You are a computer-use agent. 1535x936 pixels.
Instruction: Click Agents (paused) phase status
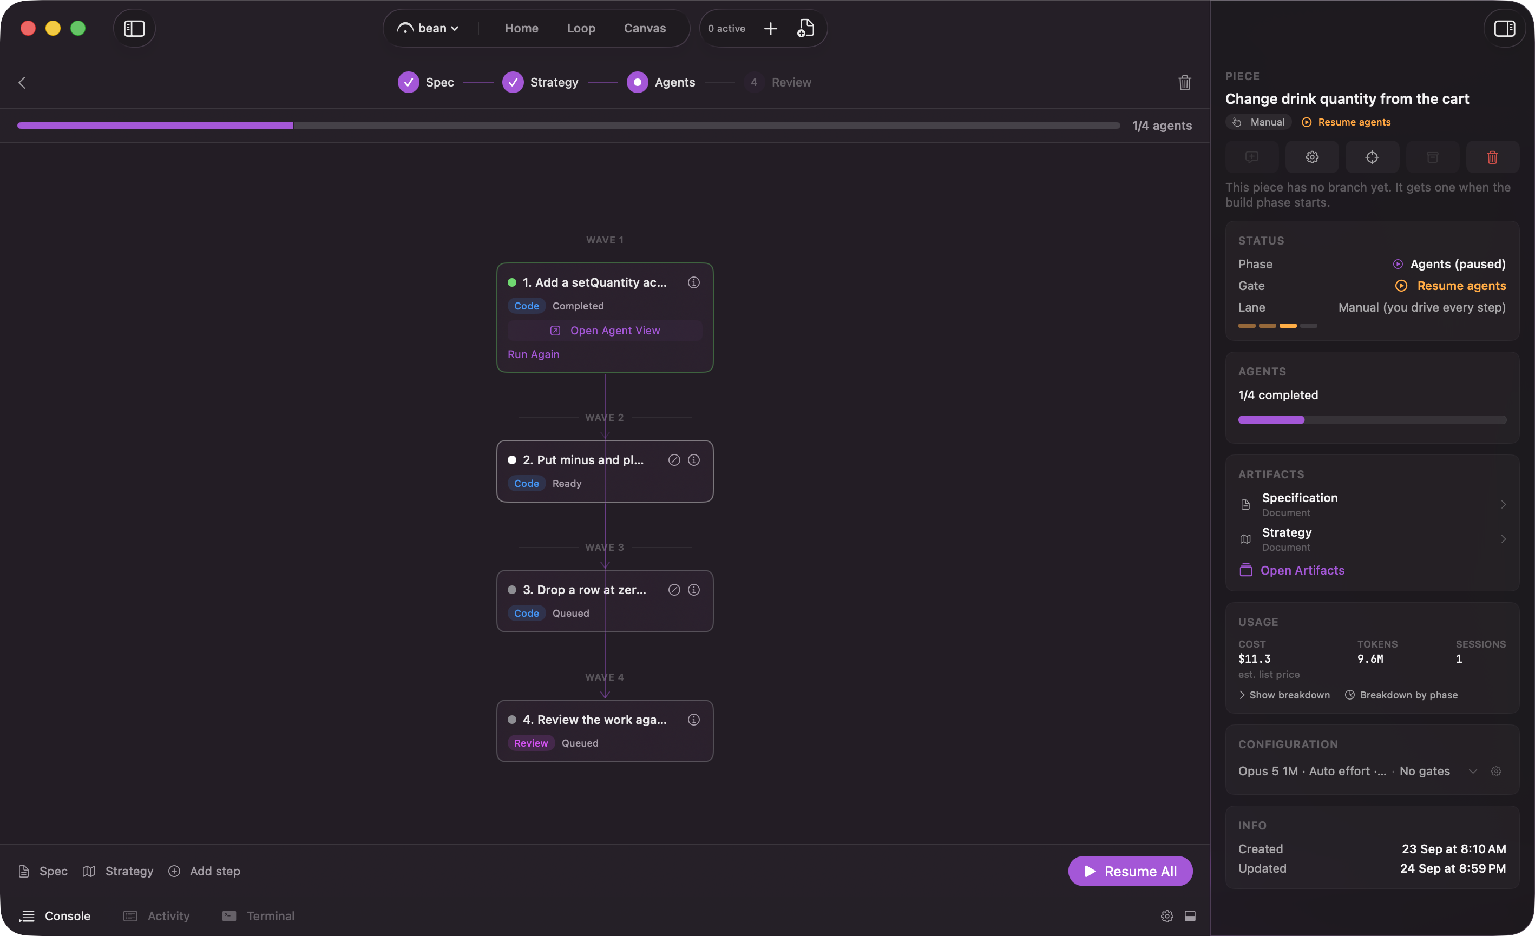click(1449, 263)
